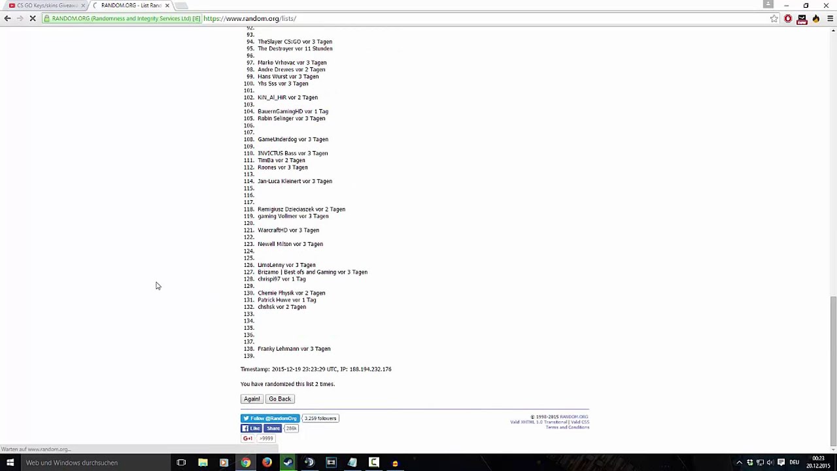The height and width of the screenshot is (471, 837).
Task: Click entry 104 BauernGamingHD
Action: [293, 111]
